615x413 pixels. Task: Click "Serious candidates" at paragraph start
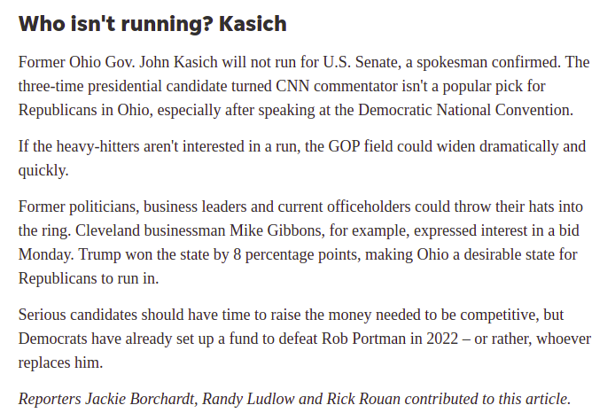(78, 315)
